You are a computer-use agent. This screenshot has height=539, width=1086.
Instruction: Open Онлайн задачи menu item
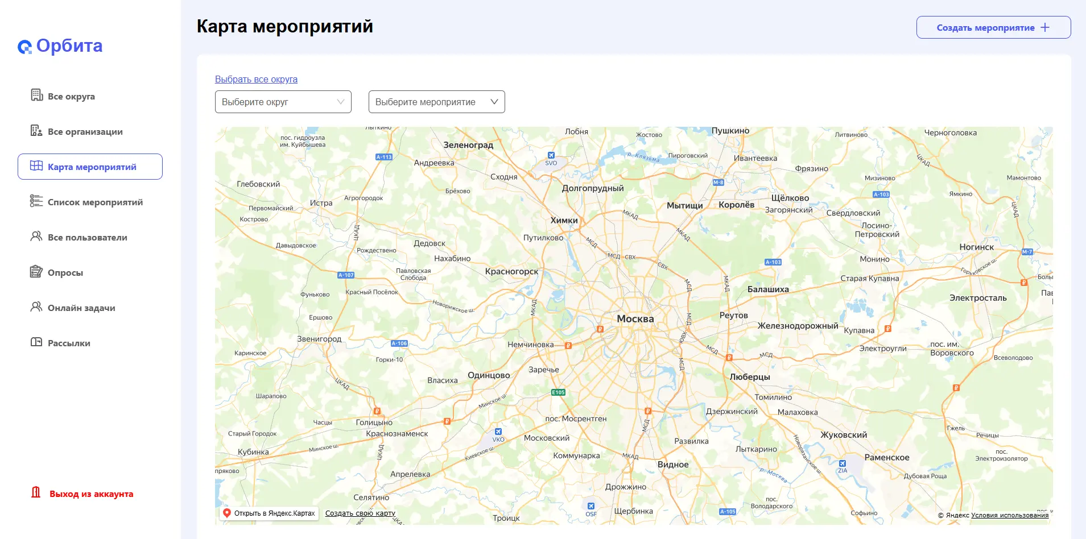pyautogui.click(x=90, y=308)
